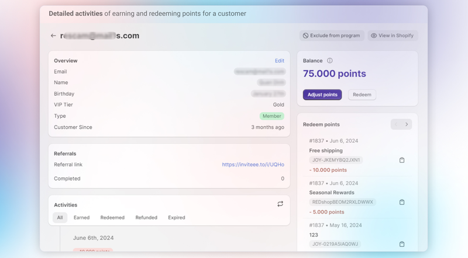The height and width of the screenshot is (258, 468).
Task: Select the All activities tab
Action: click(x=60, y=218)
